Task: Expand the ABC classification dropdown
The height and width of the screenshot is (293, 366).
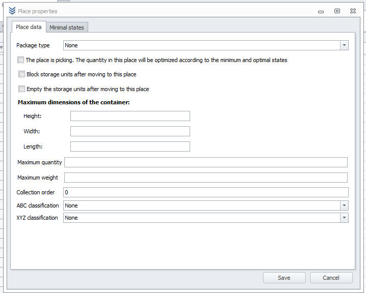Action: pyautogui.click(x=344, y=206)
